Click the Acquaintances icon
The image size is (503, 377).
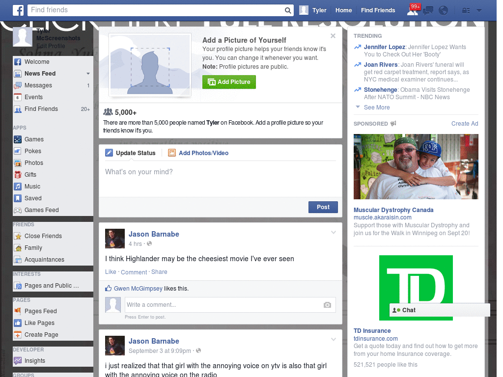click(18, 260)
